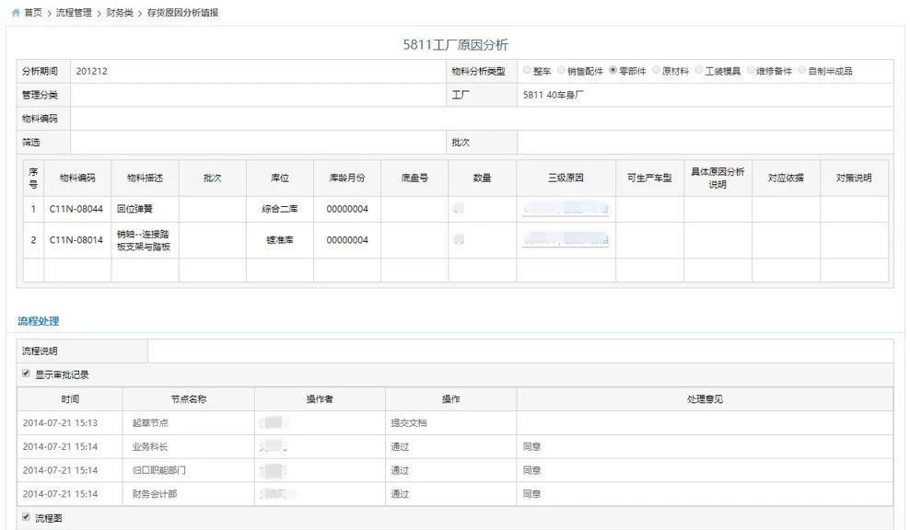Click the 筛选 input field
910x530 pixels.
point(256,143)
